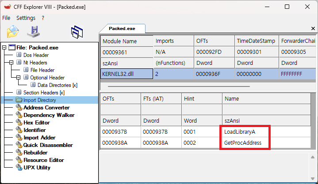The width and height of the screenshot is (318, 184).
Task: Launch the Dependency Walker tool
Action: point(49,115)
